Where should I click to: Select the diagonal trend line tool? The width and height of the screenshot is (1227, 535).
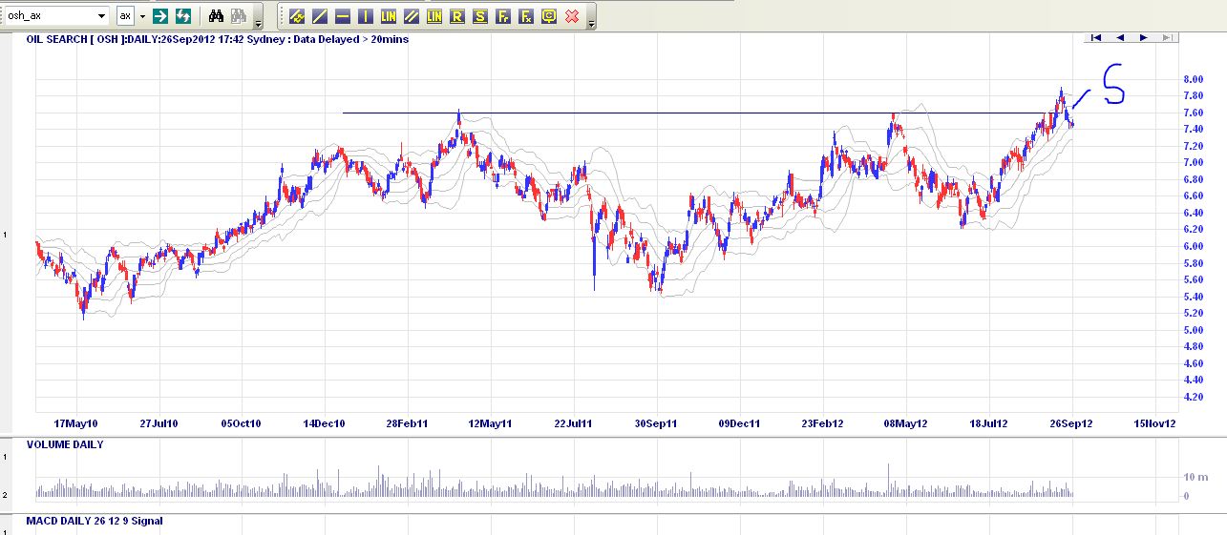(320, 16)
